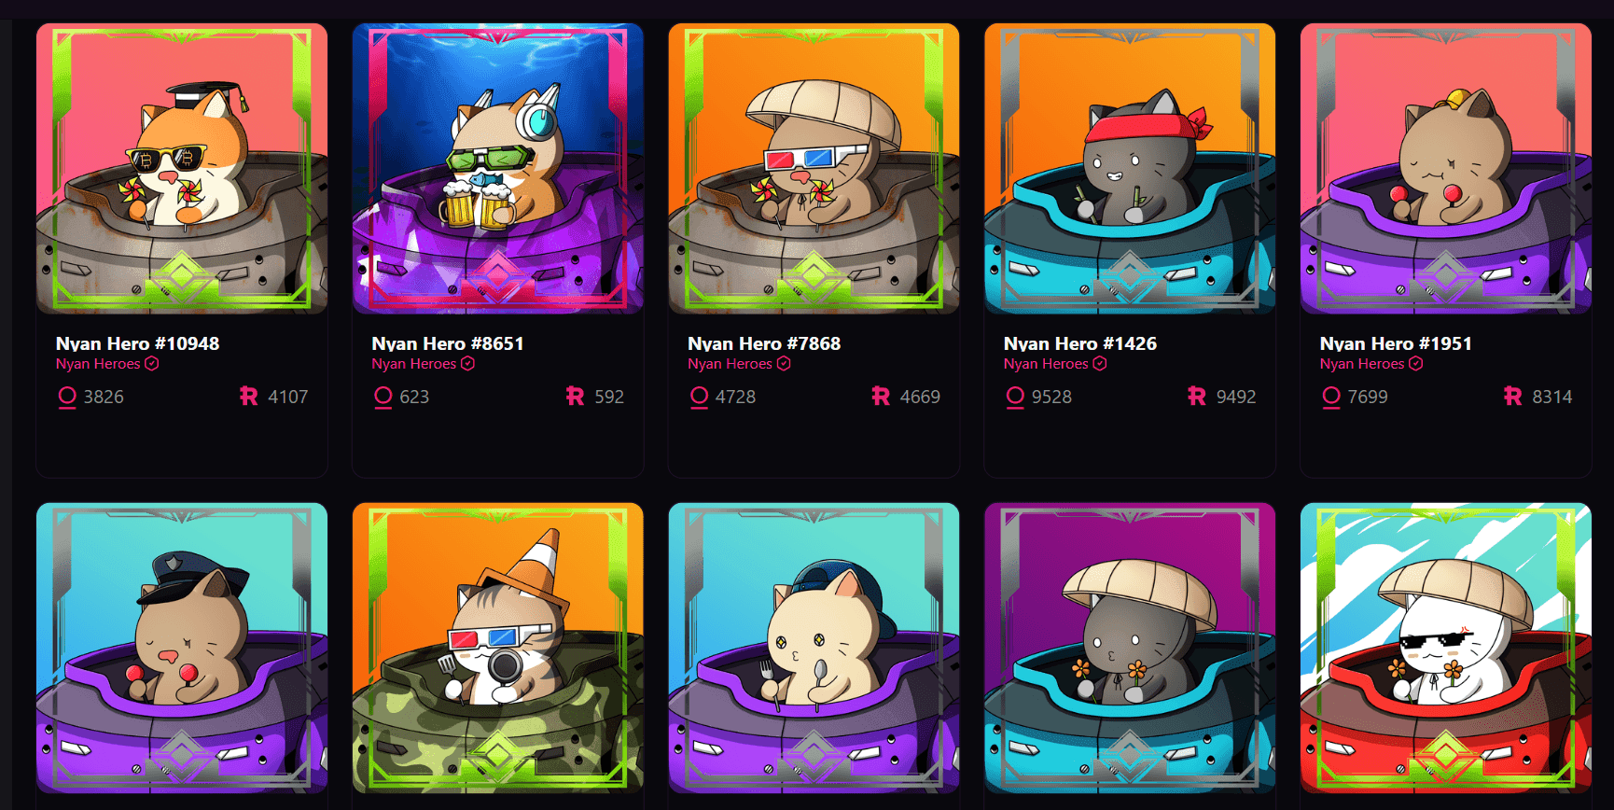
Task: Open Nyan Heroes collection link under #10948
Action: [x=98, y=364]
